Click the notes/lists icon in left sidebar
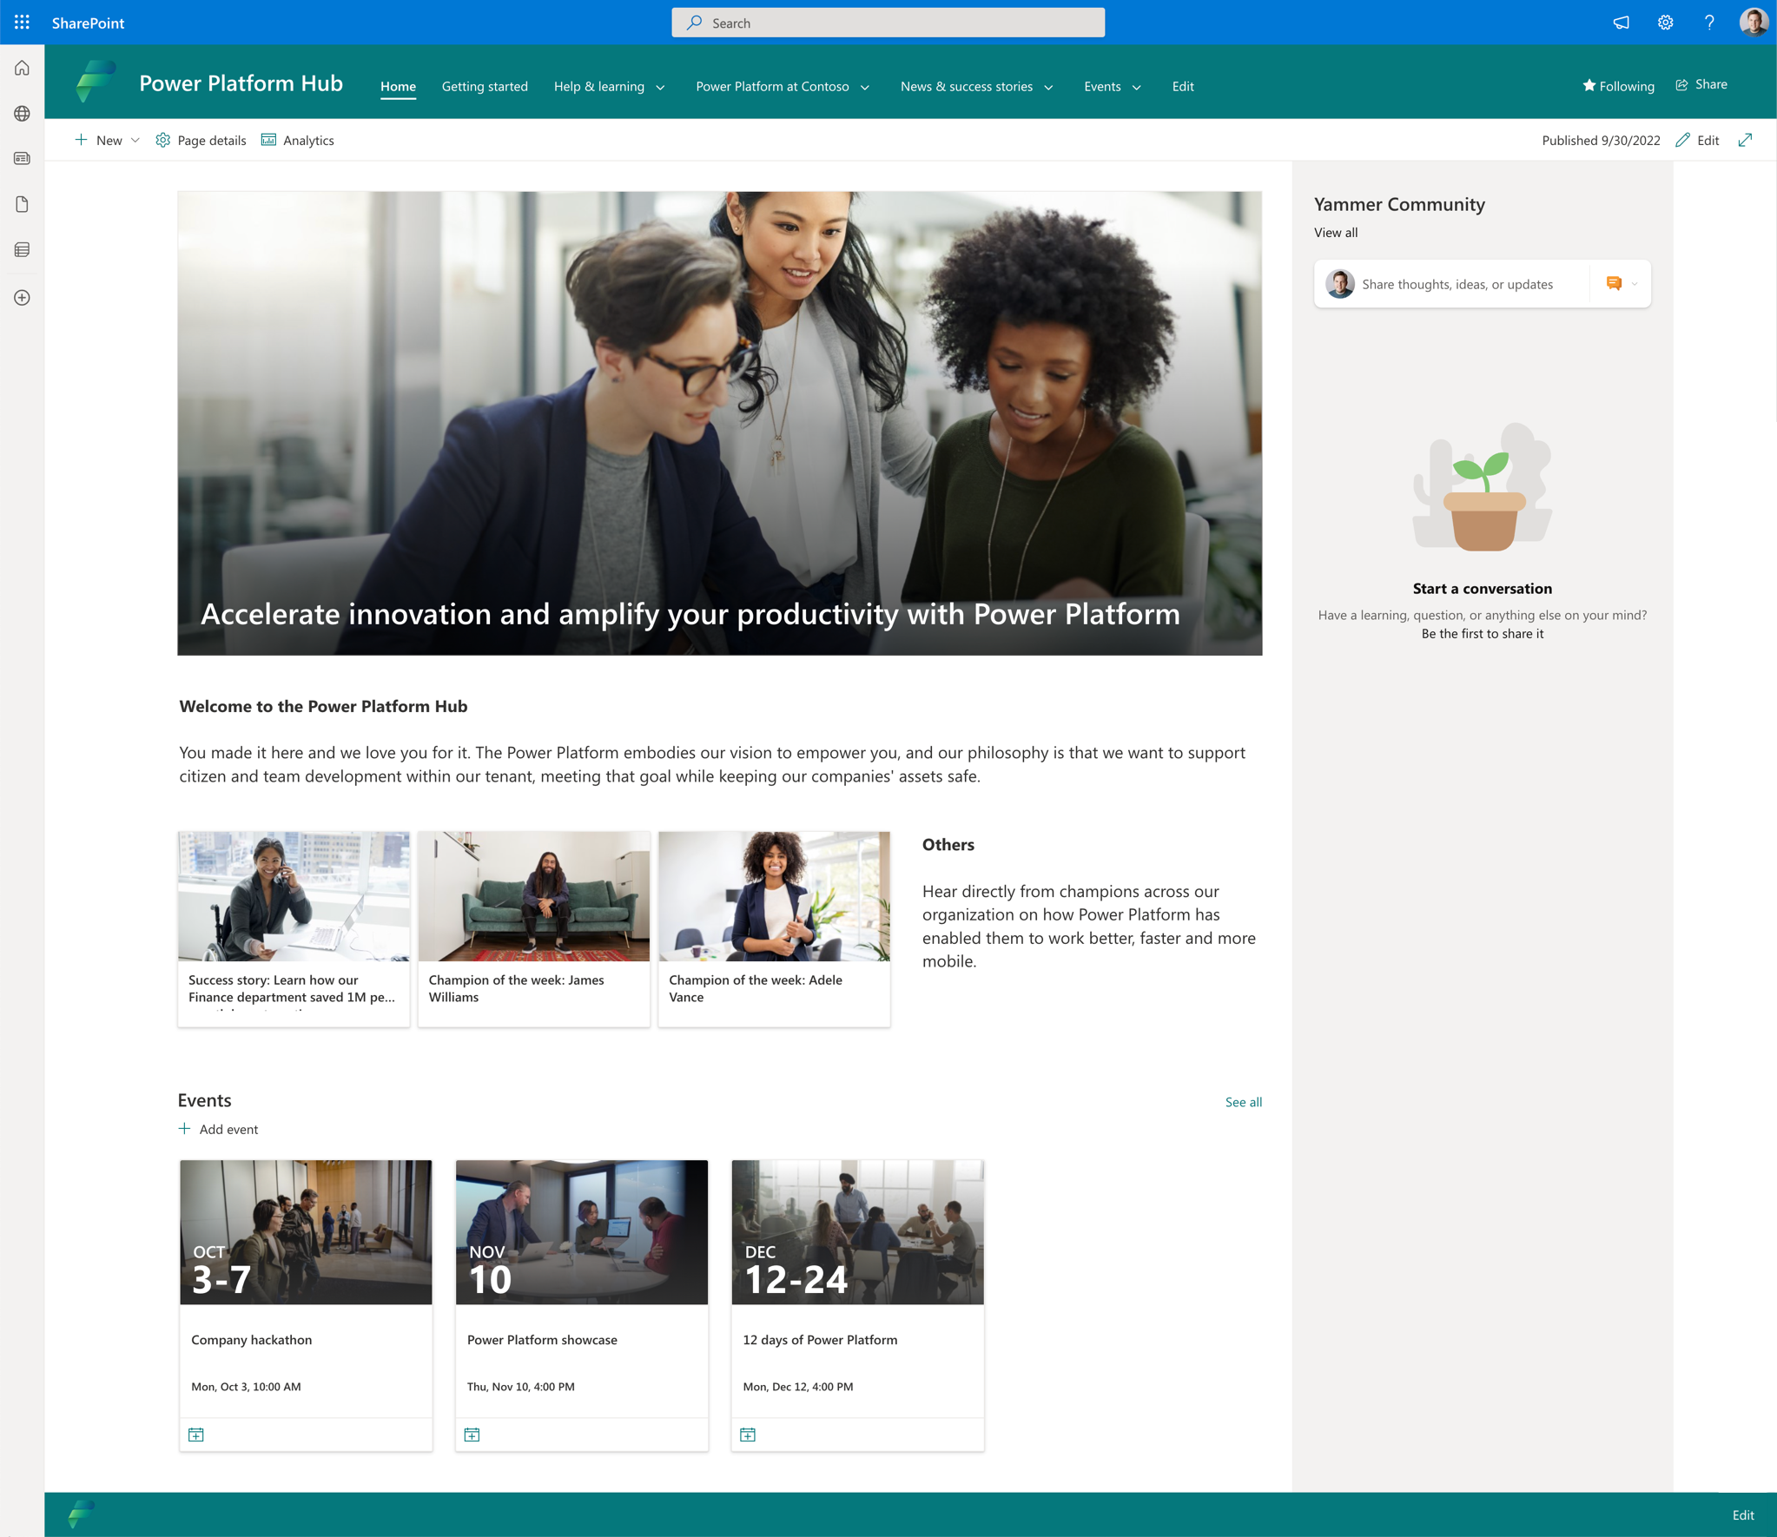Viewport: 1777px width, 1537px height. click(x=23, y=247)
